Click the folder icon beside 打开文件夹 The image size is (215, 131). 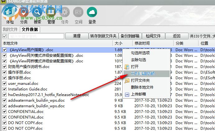[127, 80]
